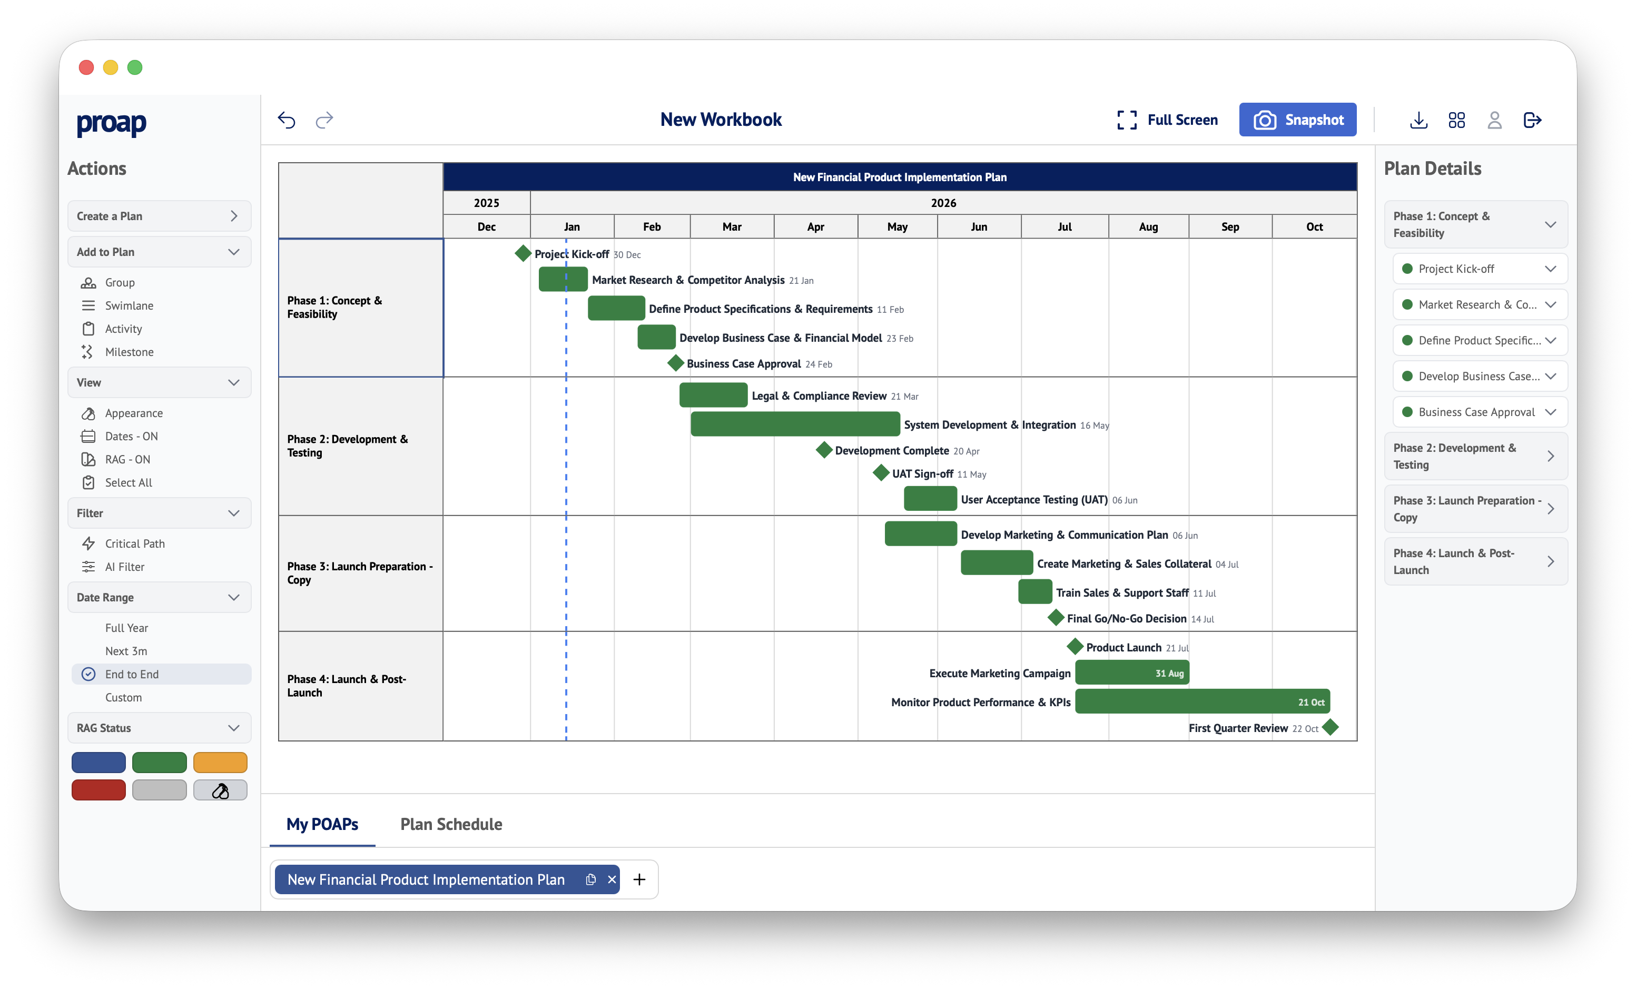Click the plus icon next to the plan name tab
Viewport: 1636px width, 989px height.
pyautogui.click(x=639, y=879)
